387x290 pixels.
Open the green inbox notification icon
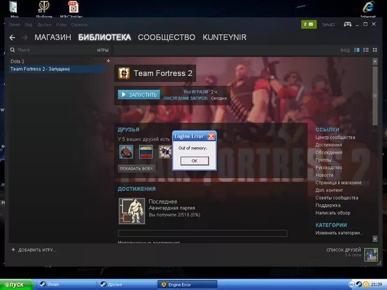click(309, 24)
